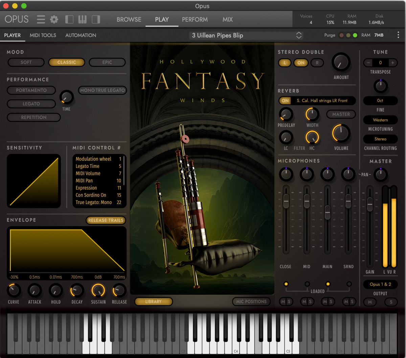Image resolution: width=406 pixels, height=358 pixels.
Task: Enable the R channel in Stereo Double
Action: coord(317,63)
